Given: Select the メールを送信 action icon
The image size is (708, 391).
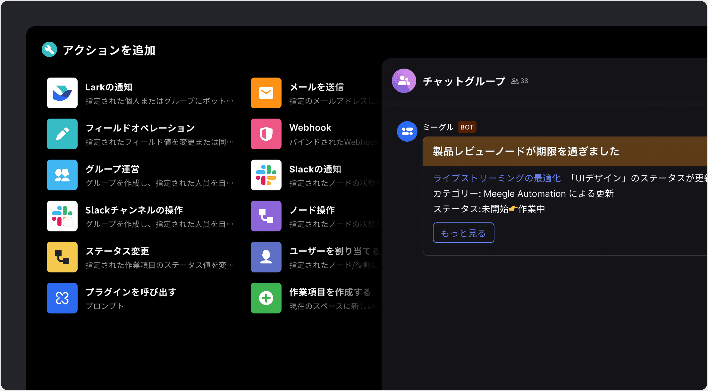Looking at the screenshot, I should coord(266,93).
